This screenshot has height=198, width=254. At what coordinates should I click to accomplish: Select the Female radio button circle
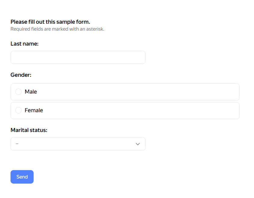(18, 110)
